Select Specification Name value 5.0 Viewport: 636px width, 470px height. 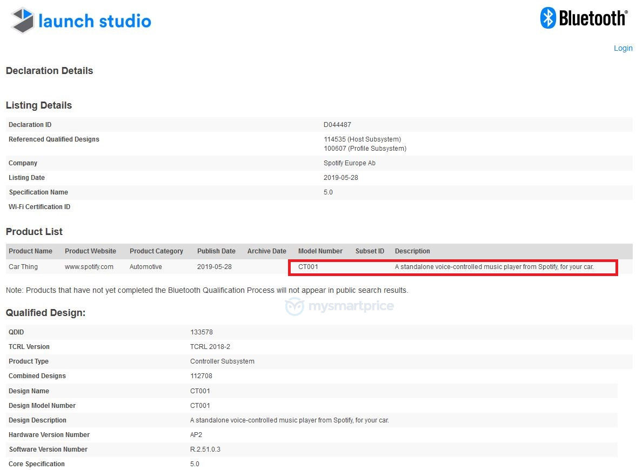click(x=328, y=192)
